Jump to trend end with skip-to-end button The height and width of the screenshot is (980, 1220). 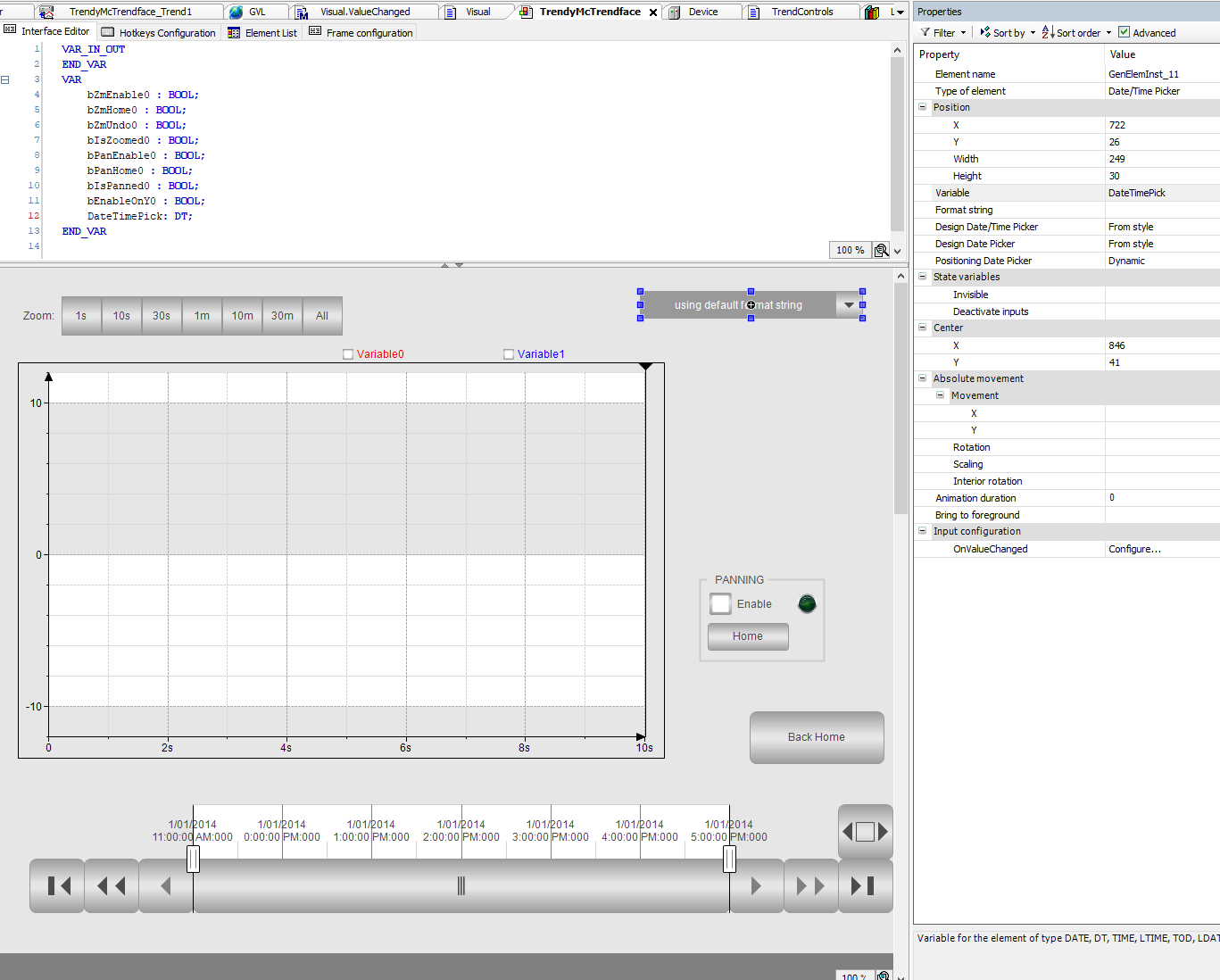[x=864, y=885]
